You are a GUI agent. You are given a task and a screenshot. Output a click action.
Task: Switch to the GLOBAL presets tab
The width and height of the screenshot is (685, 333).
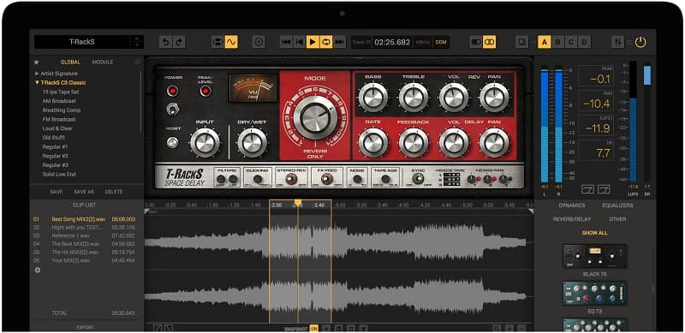coord(70,62)
